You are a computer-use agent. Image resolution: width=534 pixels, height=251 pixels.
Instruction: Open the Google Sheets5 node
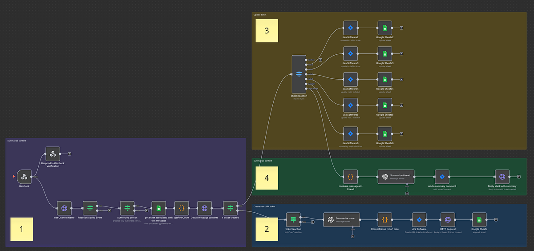384,105
